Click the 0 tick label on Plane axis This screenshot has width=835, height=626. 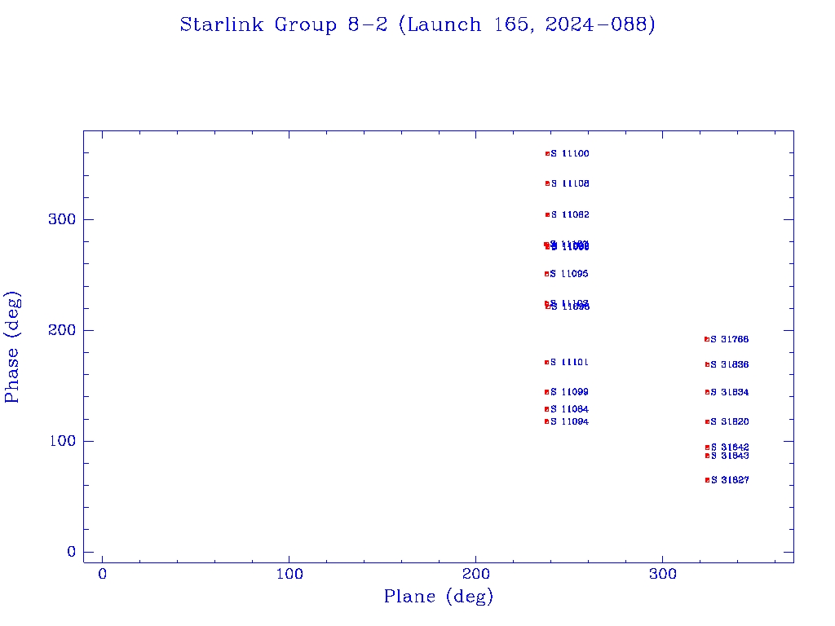click(x=102, y=574)
